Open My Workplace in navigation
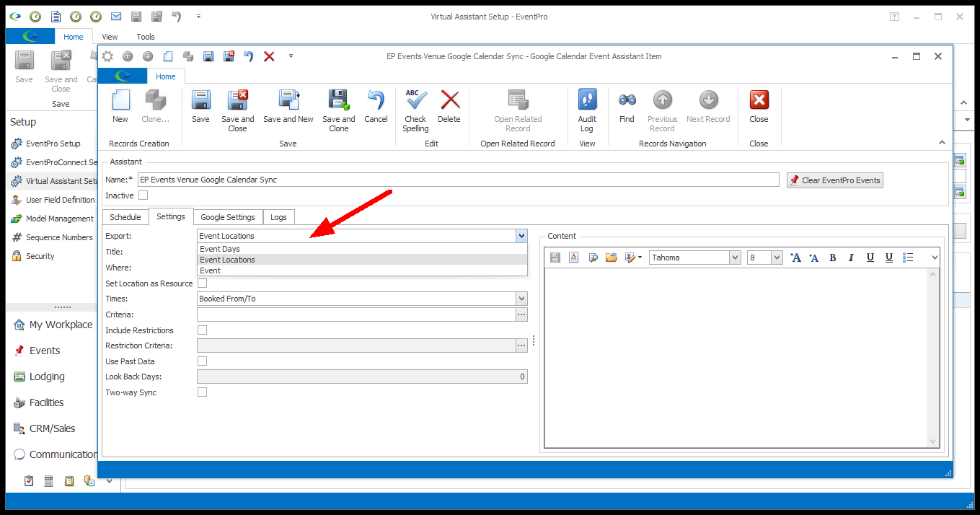This screenshot has height=515, width=980. pyautogui.click(x=61, y=325)
